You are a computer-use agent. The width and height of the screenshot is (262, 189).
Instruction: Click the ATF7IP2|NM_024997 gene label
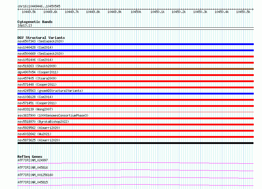point(33,160)
